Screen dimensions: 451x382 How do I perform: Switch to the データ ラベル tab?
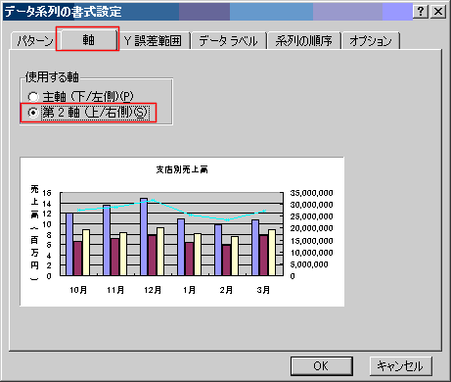[x=228, y=41]
